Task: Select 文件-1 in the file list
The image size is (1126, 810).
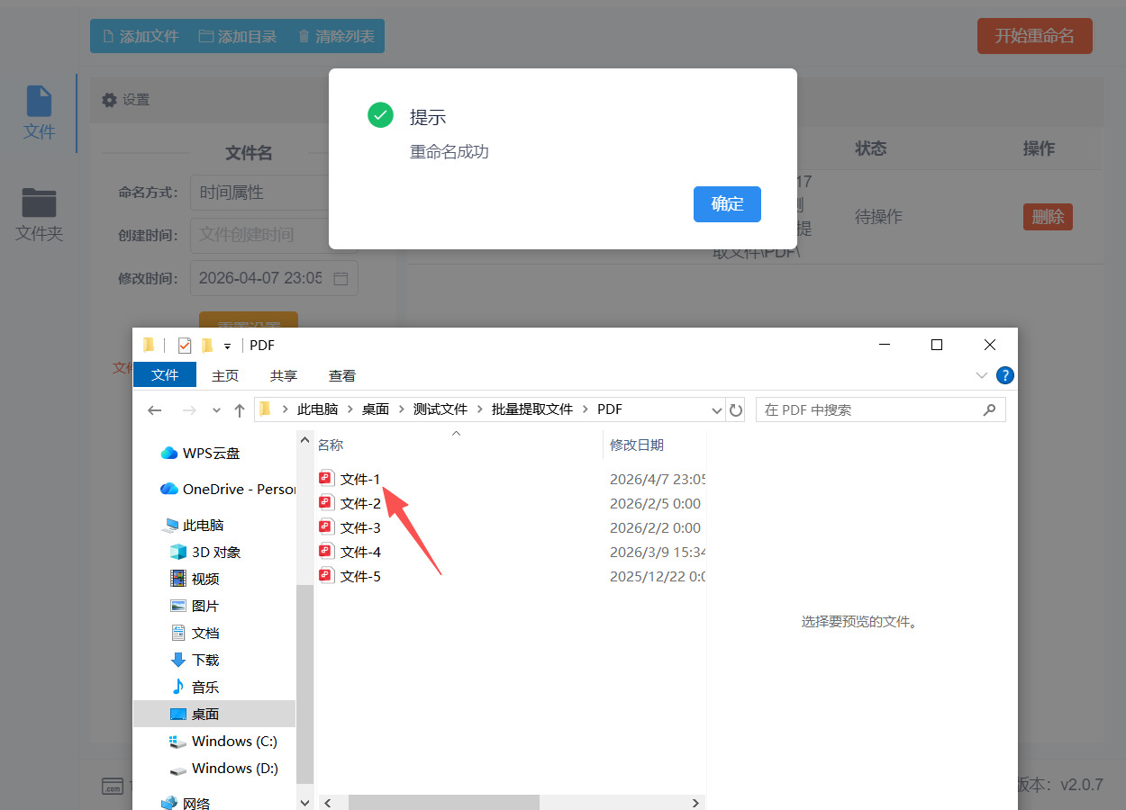Action: (359, 478)
